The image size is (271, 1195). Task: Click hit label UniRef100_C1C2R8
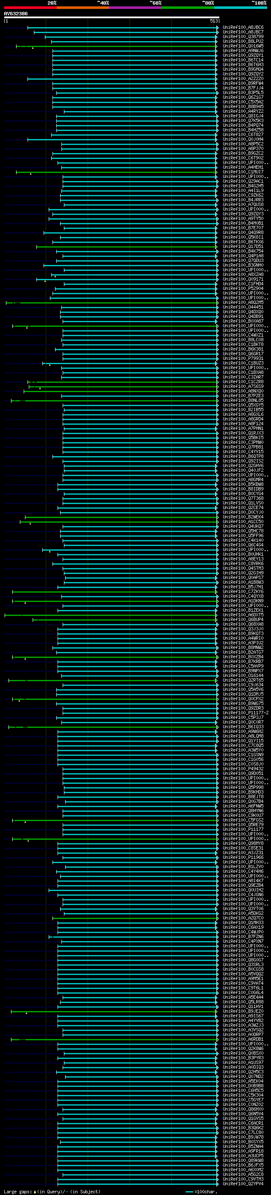point(243,382)
